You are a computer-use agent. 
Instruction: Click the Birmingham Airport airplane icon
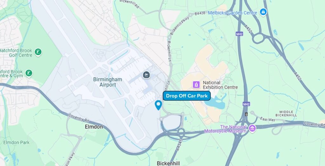pos(146,75)
